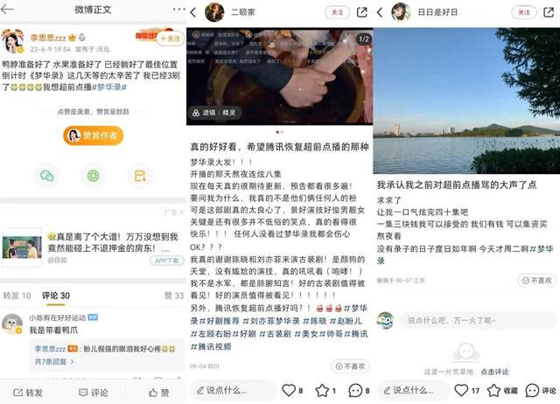Viewport: 560px width, 404px height.
Task: Open the #梦华录# hashtag link
Action: (109, 87)
